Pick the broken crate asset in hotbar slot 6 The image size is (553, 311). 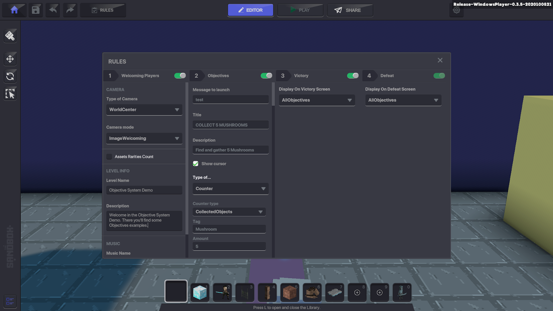[312, 292]
